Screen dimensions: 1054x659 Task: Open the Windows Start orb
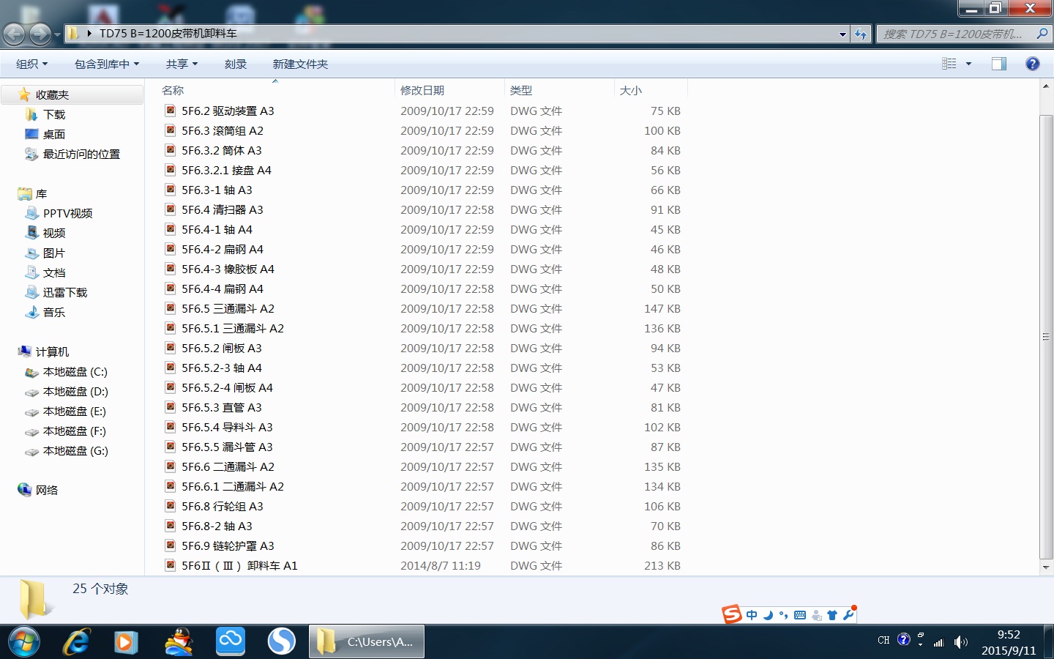tap(23, 642)
